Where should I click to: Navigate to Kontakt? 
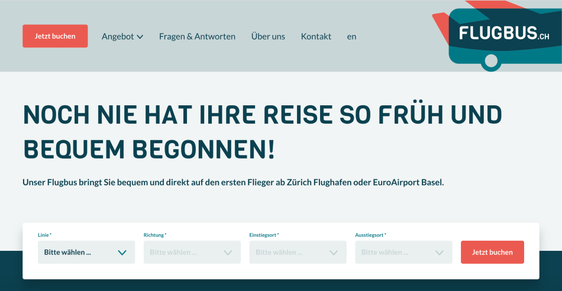316,37
